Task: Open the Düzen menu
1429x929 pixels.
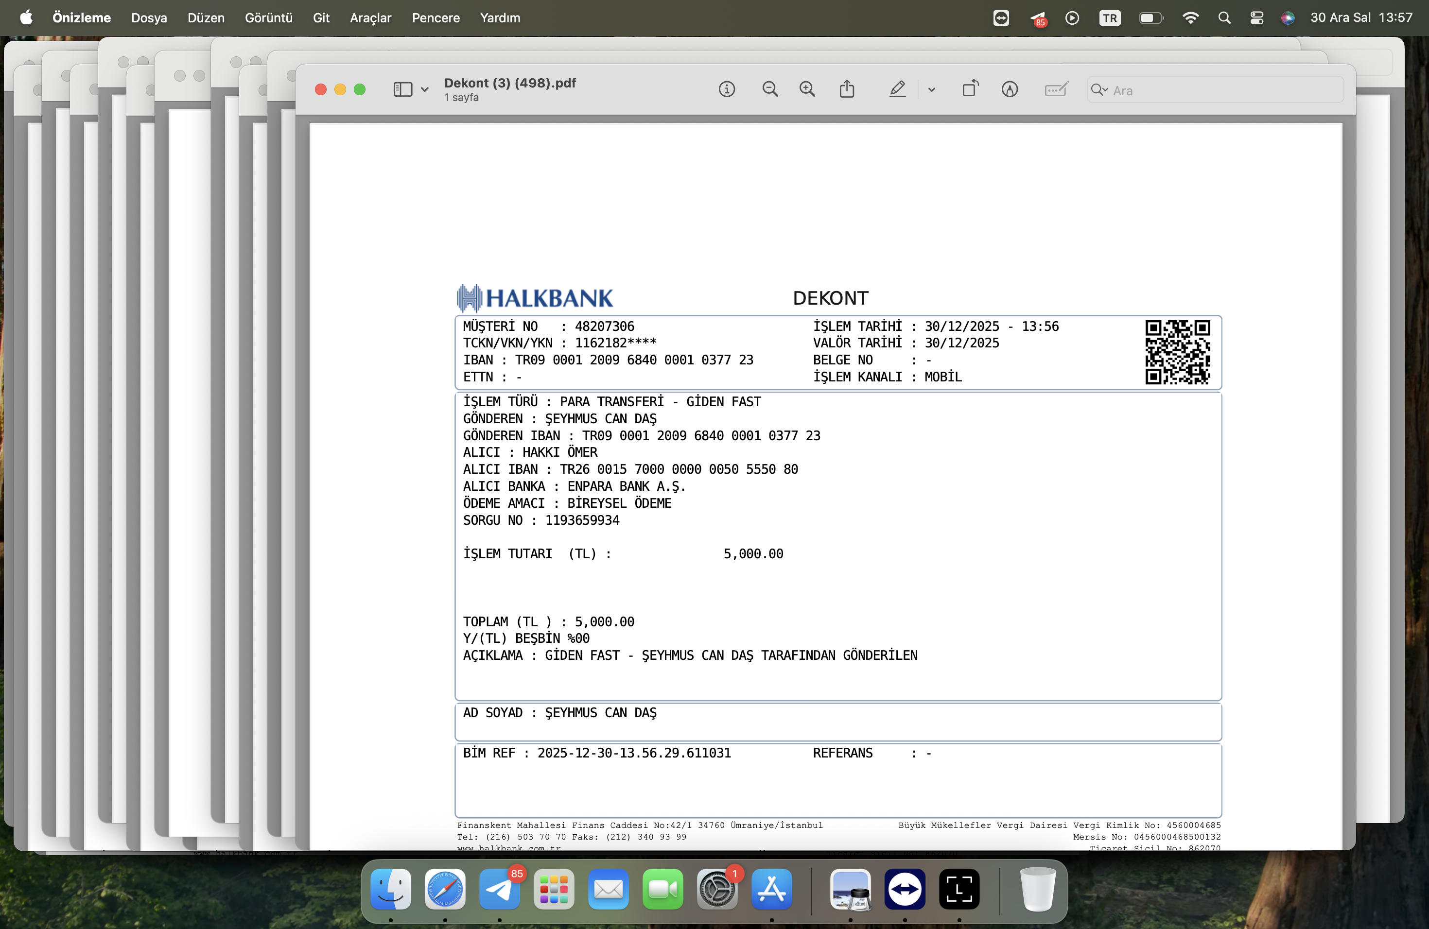Action: [x=206, y=18]
